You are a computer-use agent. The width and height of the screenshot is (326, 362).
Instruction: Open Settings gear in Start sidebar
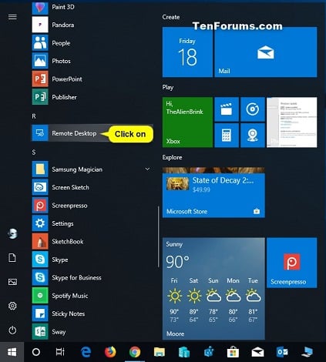click(x=12, y=306)
